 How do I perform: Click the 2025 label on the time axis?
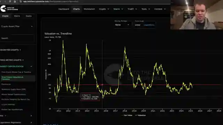pyautogui.click(x=191, y=111)
